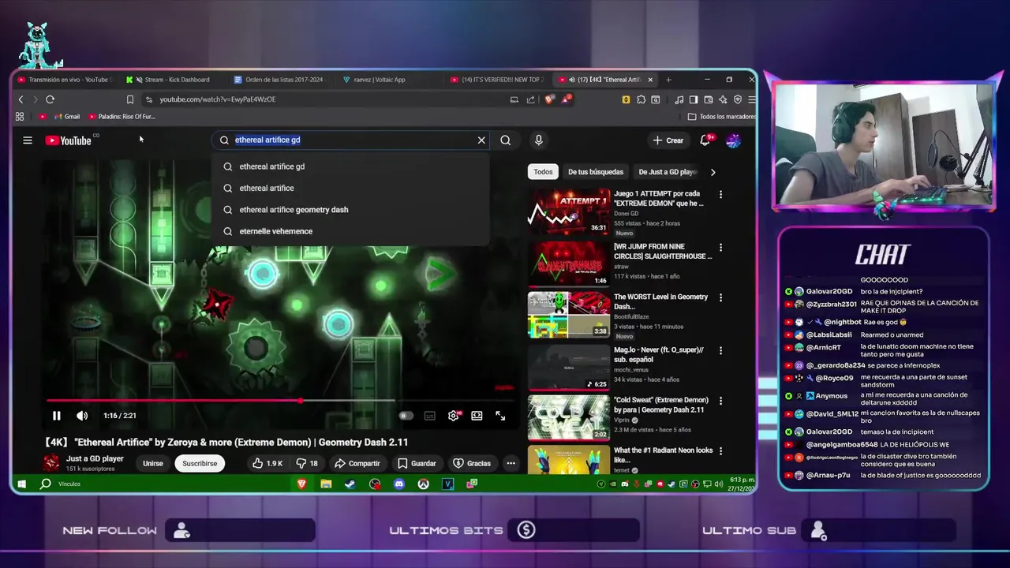The image size is (1010, 568).
Task: Click the Unirse join button
Action: pos(153,464)
